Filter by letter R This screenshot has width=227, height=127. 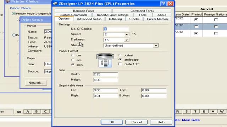(x=178, y=111)
